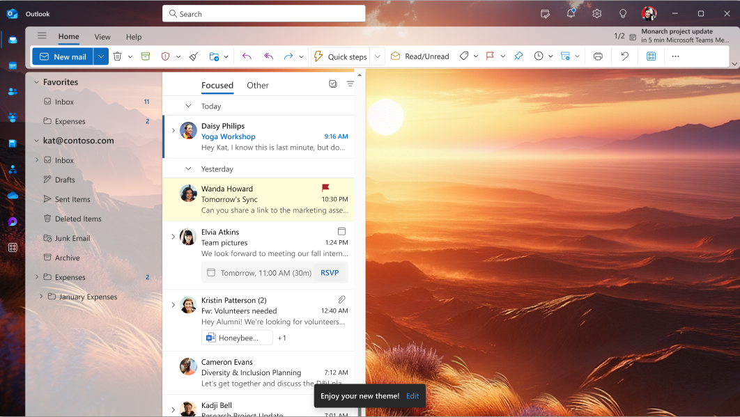
Task: Click the Report shield icon in the ribbon
Action: point(164,56)
